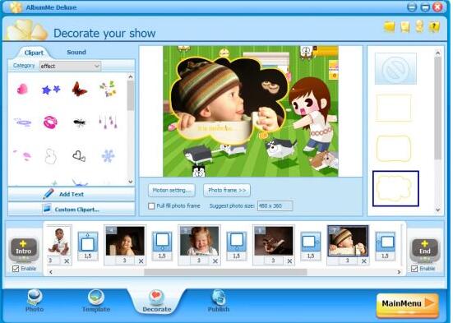Screen dimensions: 453x323
Task: Click the yellow folder icon in header
Action: pyautogui.click(x=389, y=27)
